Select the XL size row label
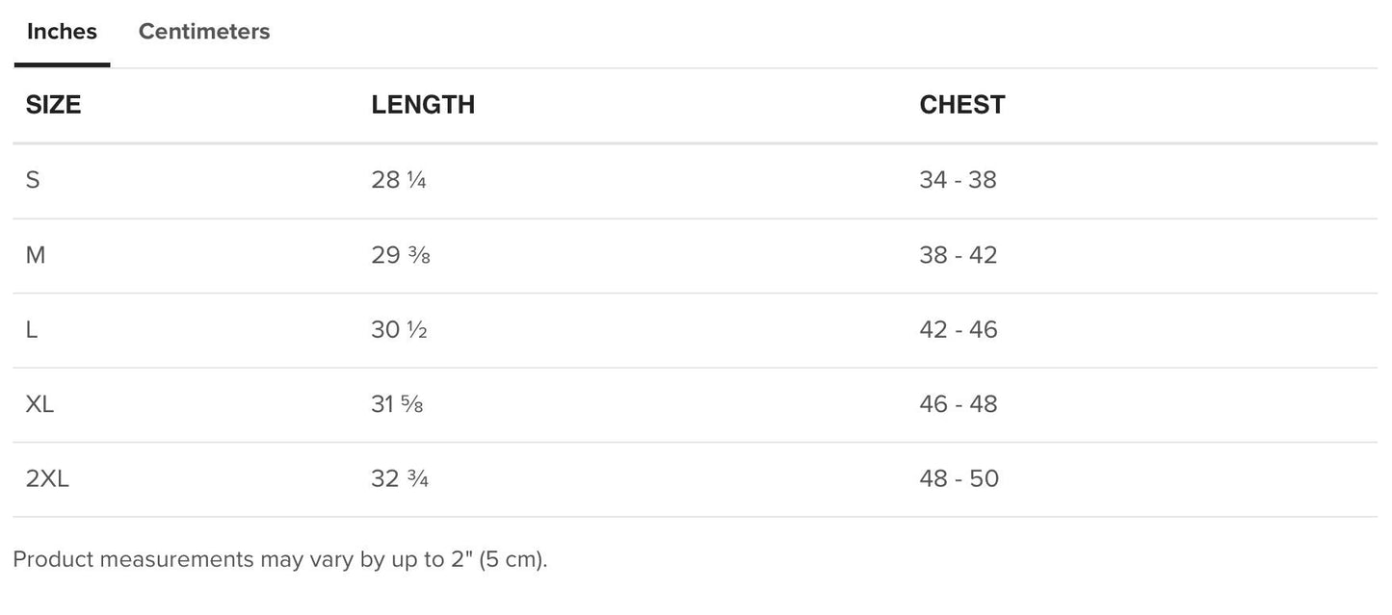This screenshot has width=1392, height=615. pos(39,404)
